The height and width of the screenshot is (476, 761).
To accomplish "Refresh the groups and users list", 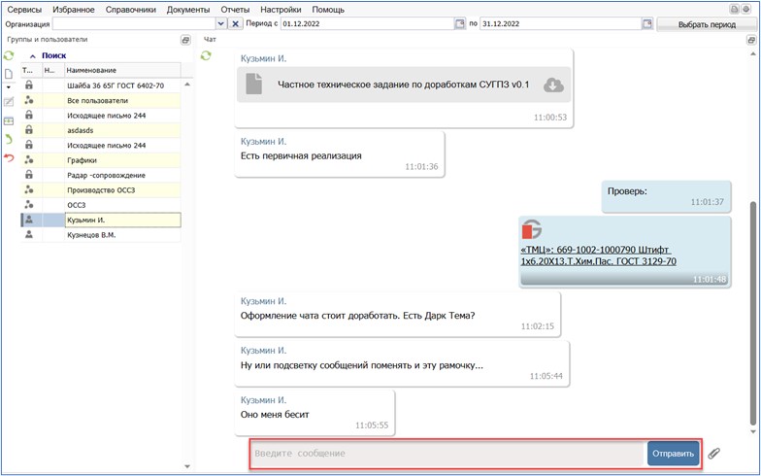I will (9, 56).
